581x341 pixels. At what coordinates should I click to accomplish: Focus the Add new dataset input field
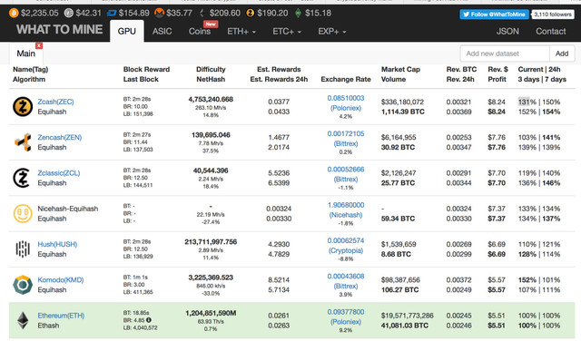pyautogui.click(x=505, y=54)
